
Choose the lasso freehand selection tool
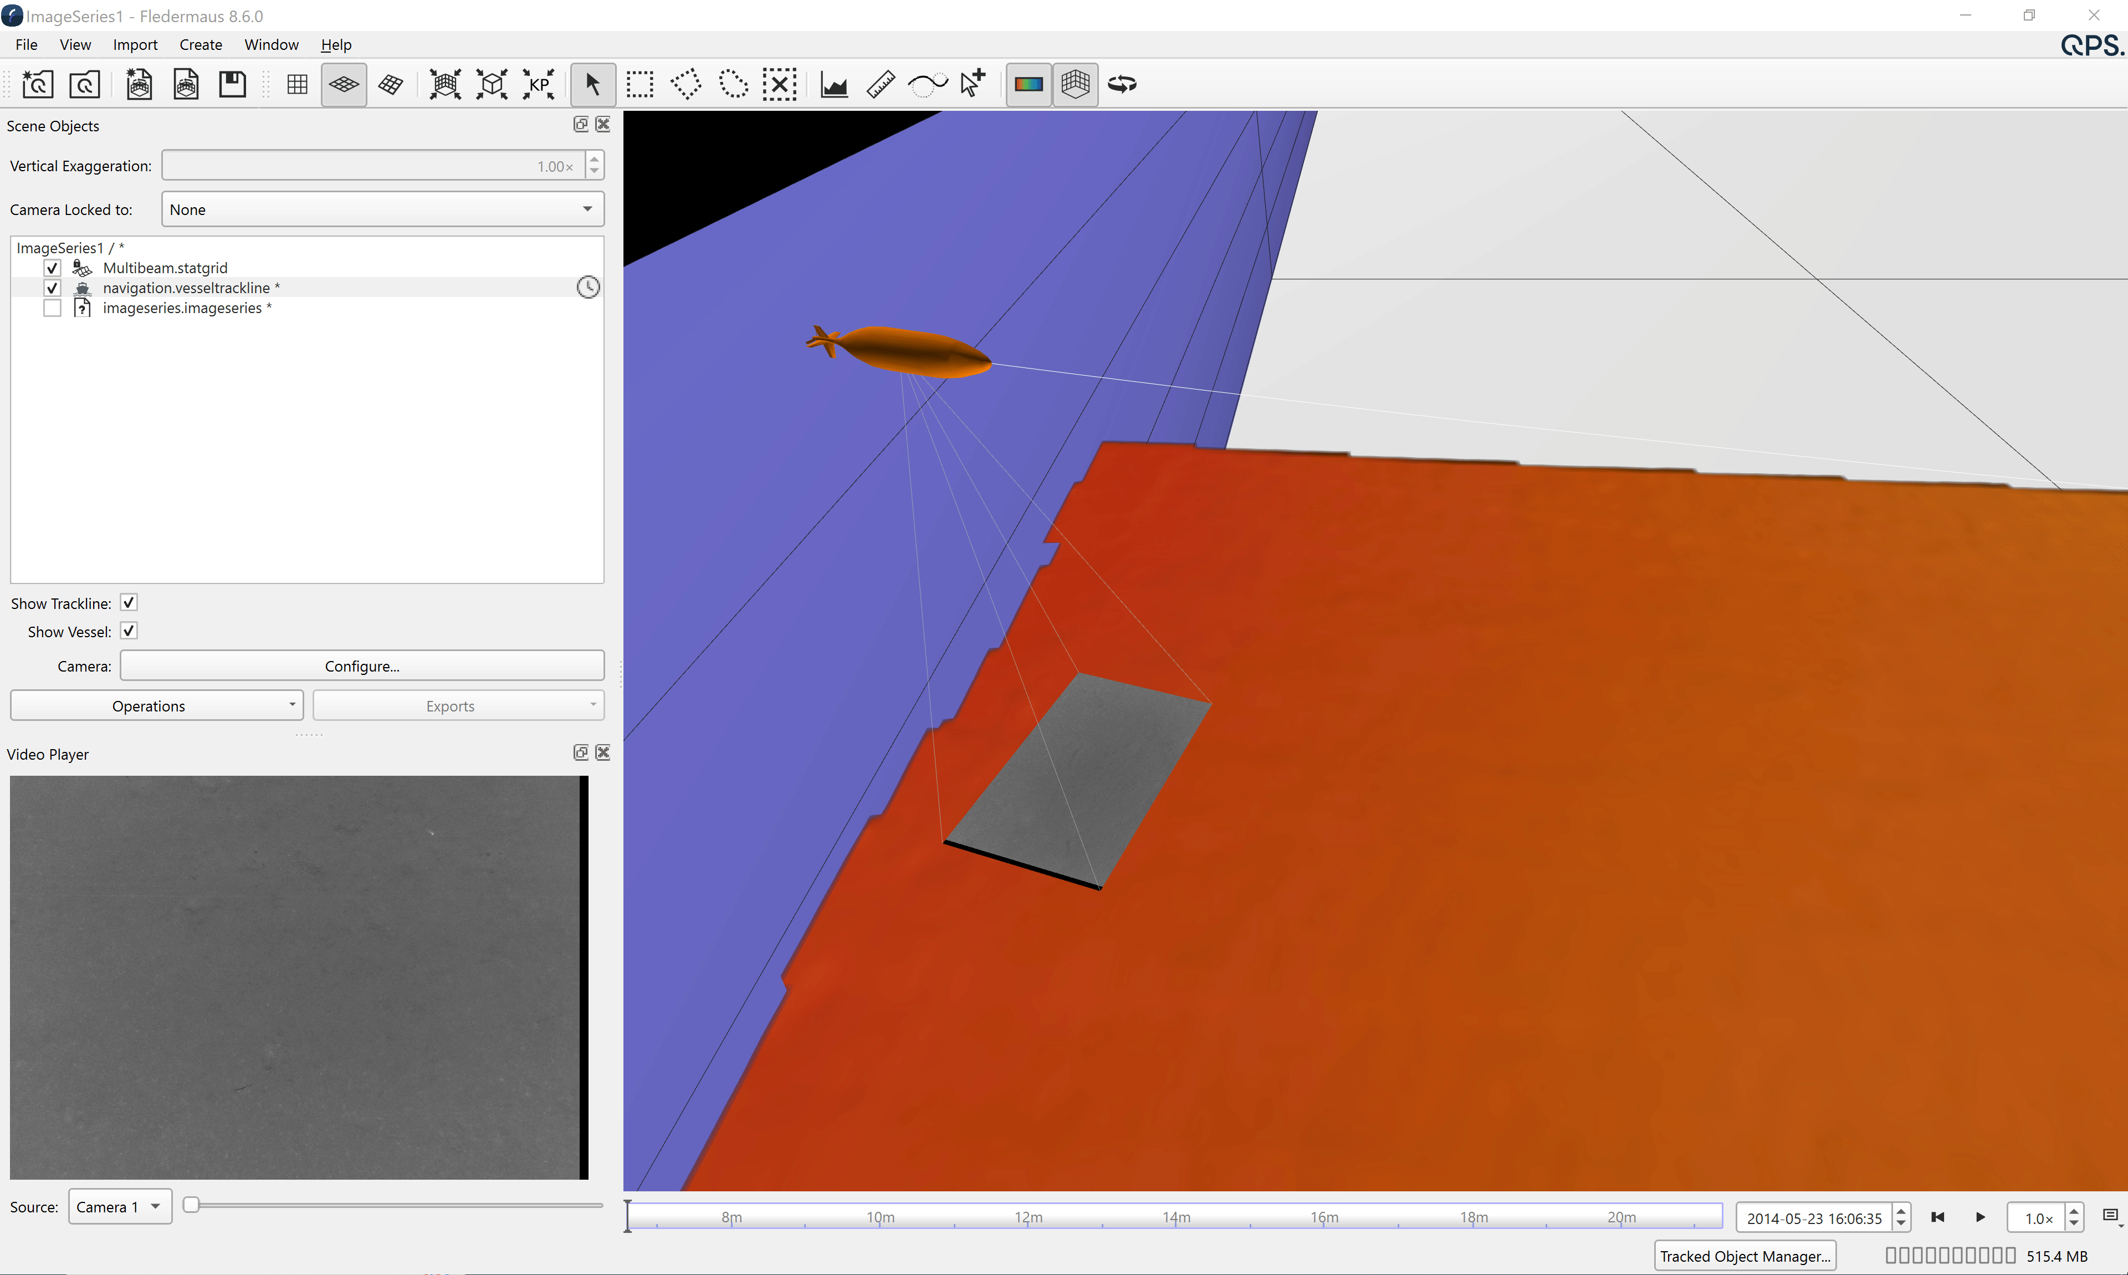pyautogui.click(x=733, y=84)
